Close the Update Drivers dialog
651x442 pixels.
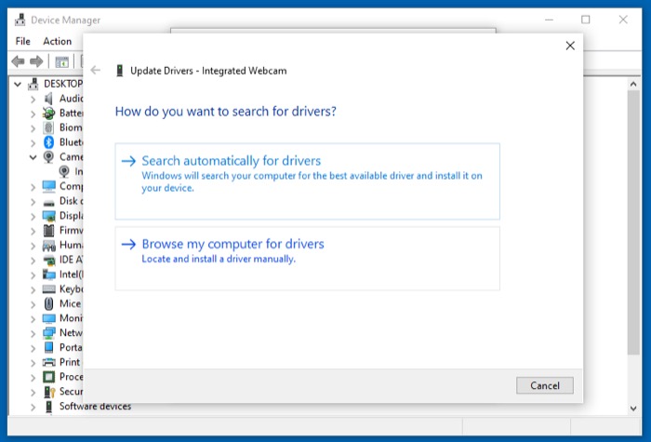pyautogui.click(x=570, y=46)
